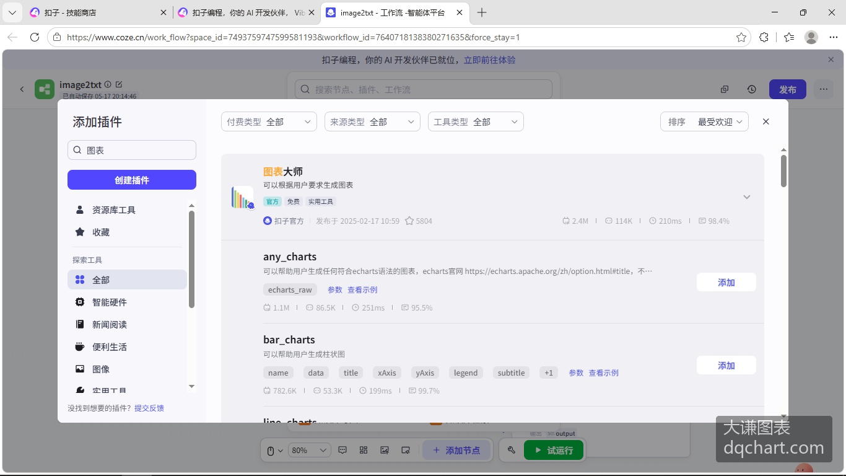Select the 新闻阅读 category
The image size is (846, 476).
pos(127,325)
